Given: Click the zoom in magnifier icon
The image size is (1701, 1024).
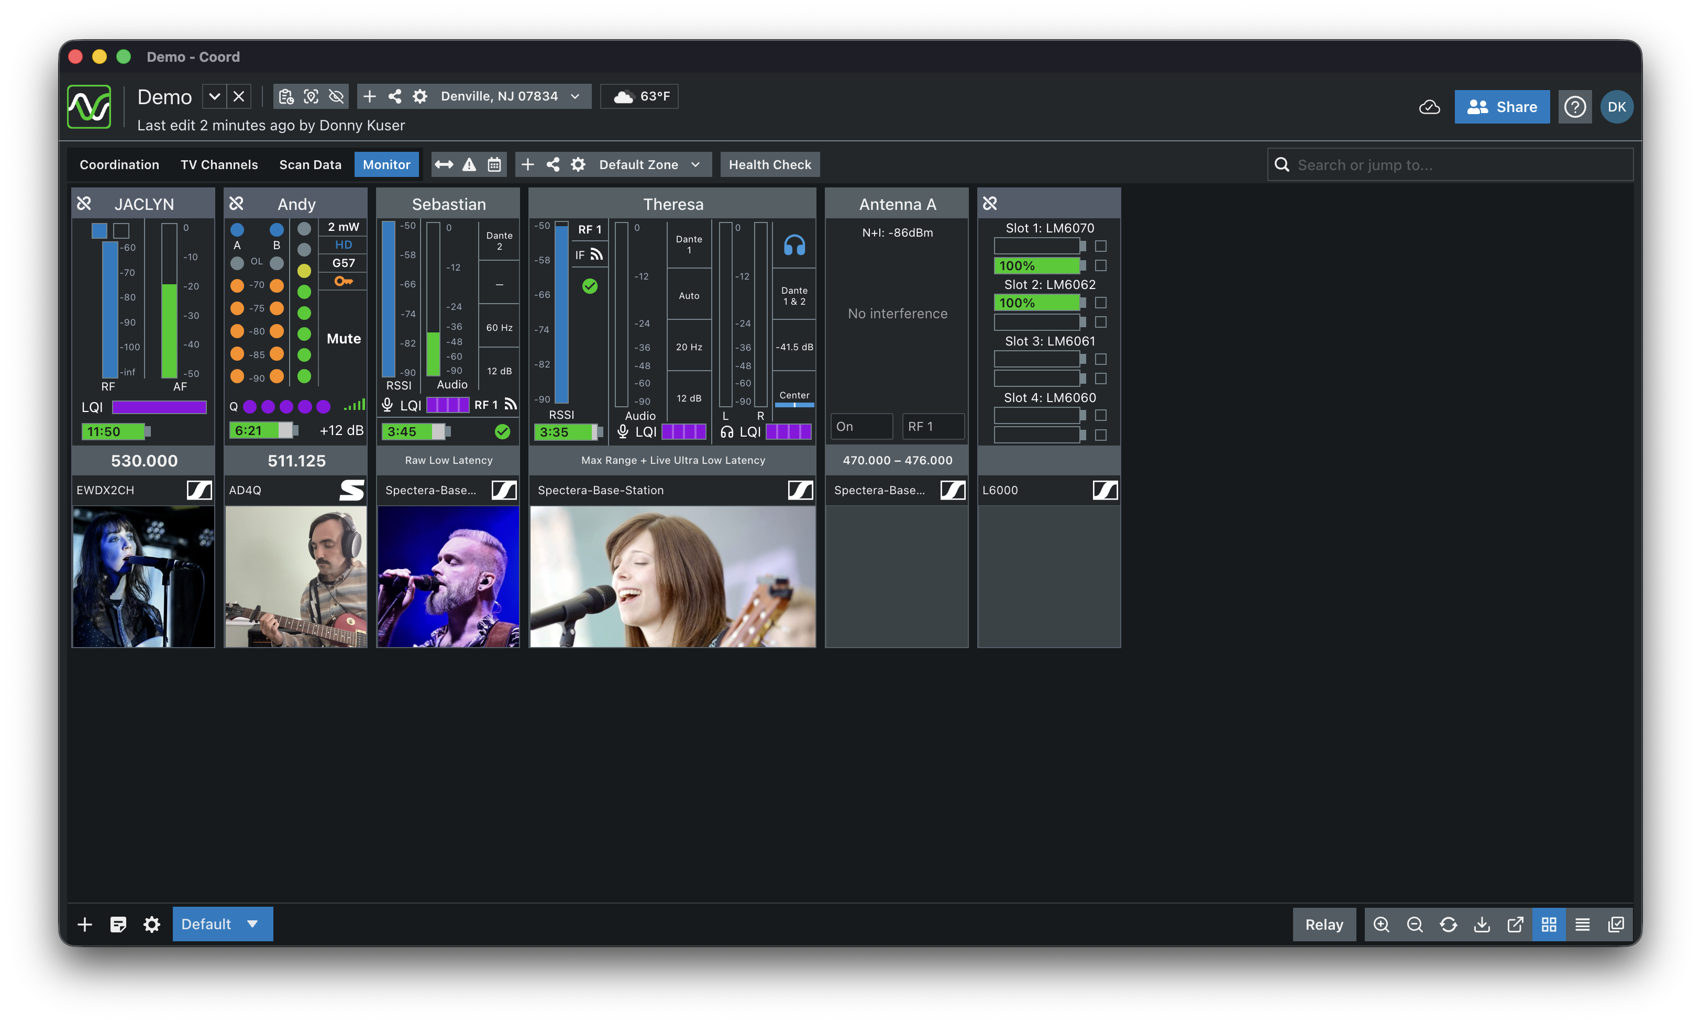Looking at the screenshot, I should 1381,925.
